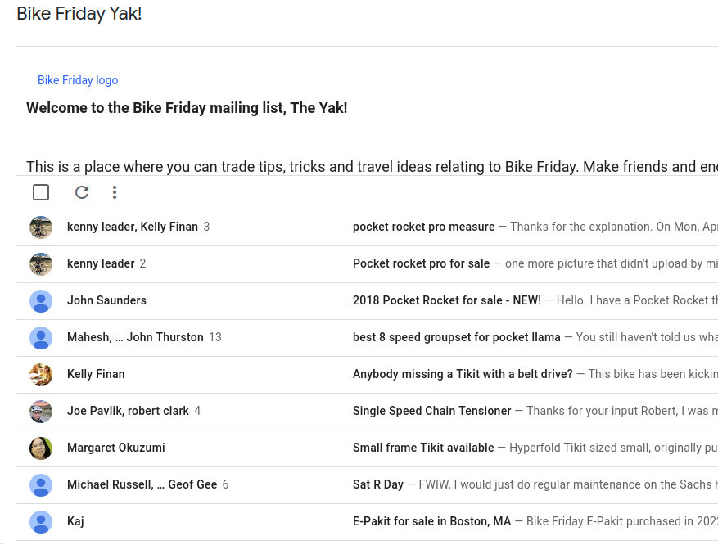Open '2018 Pocket Rocket for sale - NEW!' thread
This screenshot has height=545, width=718.
coord(447,300)
